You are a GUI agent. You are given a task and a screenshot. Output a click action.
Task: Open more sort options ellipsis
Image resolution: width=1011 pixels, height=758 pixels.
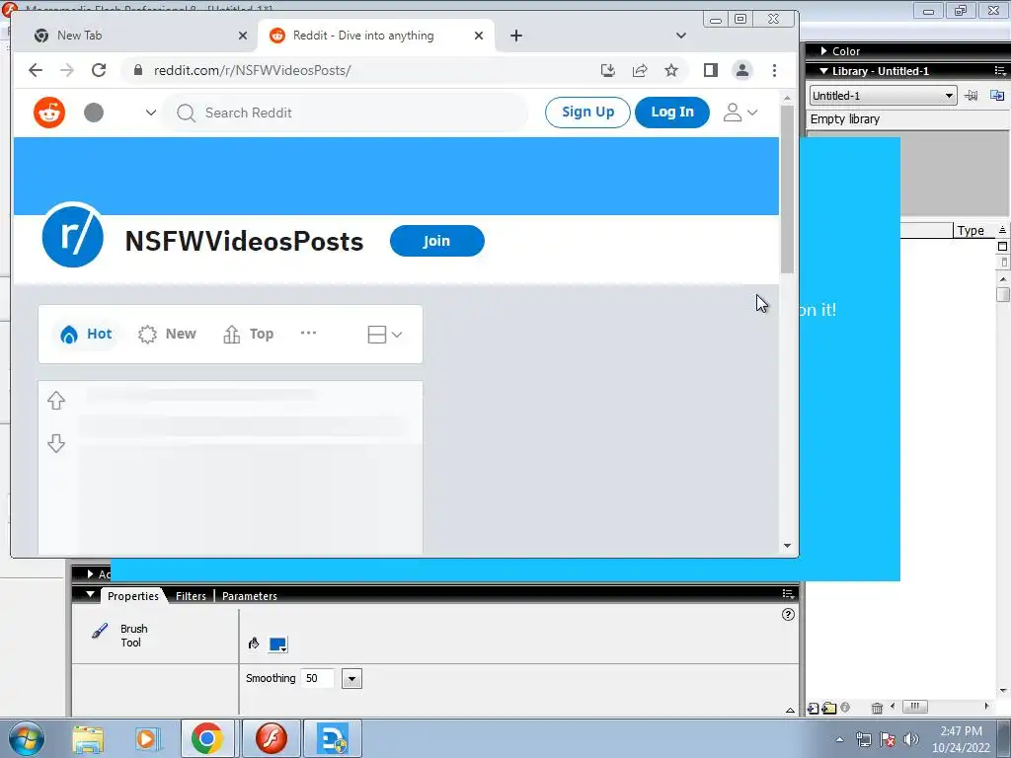point(308,334)
